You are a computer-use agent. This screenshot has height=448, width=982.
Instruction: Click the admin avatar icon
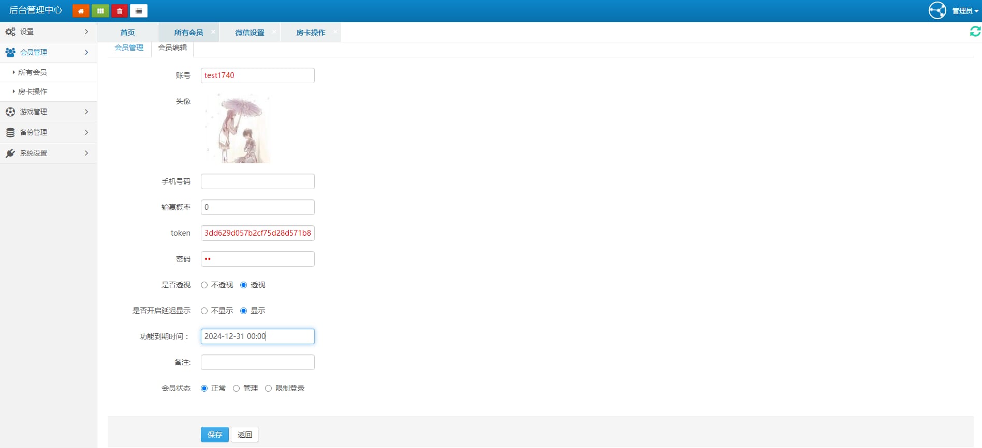[x=937, y=10]
